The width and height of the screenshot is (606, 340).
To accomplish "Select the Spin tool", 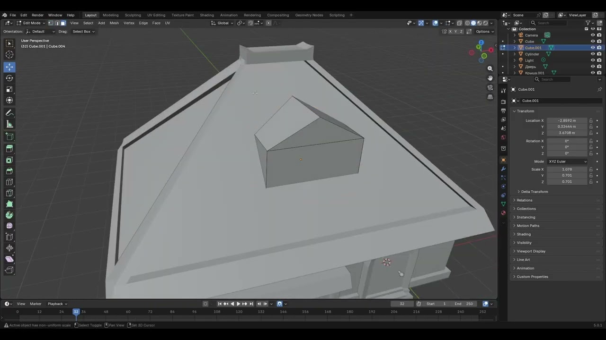I will [x=9, y=215].
